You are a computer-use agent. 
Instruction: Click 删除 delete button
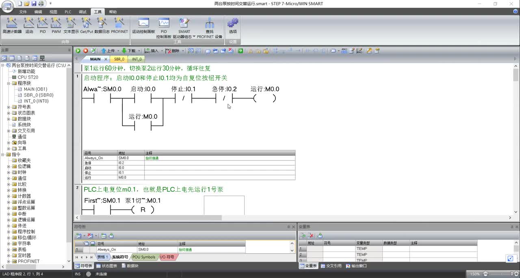point(172,51)
